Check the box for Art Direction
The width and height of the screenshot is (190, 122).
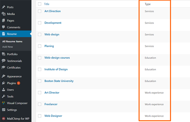40,11
